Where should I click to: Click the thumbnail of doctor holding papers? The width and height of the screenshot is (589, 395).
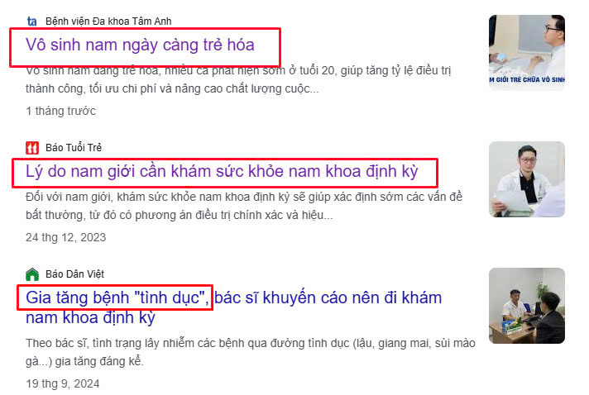point(527,179)
